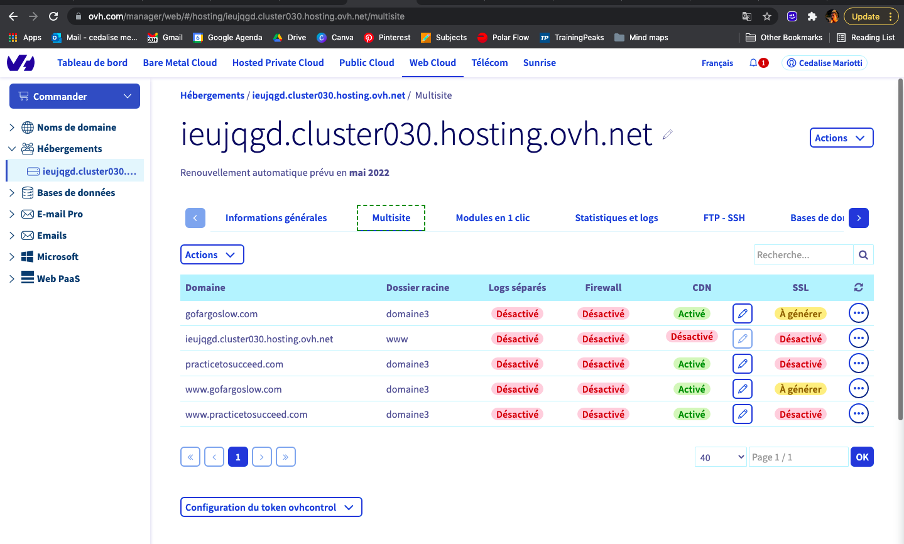Switch to the Statistiques et logs tab
Viewport: 904px width, 544px height.
(616, 218)
